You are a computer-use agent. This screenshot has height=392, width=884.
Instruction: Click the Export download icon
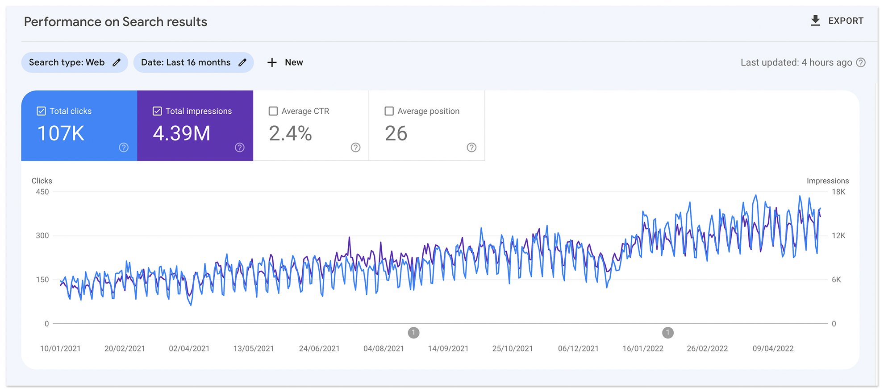click(x=815, y=21)
